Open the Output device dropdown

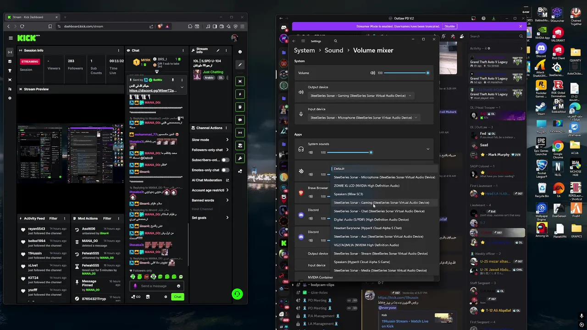pyautogui.click(x=360, y=96)
